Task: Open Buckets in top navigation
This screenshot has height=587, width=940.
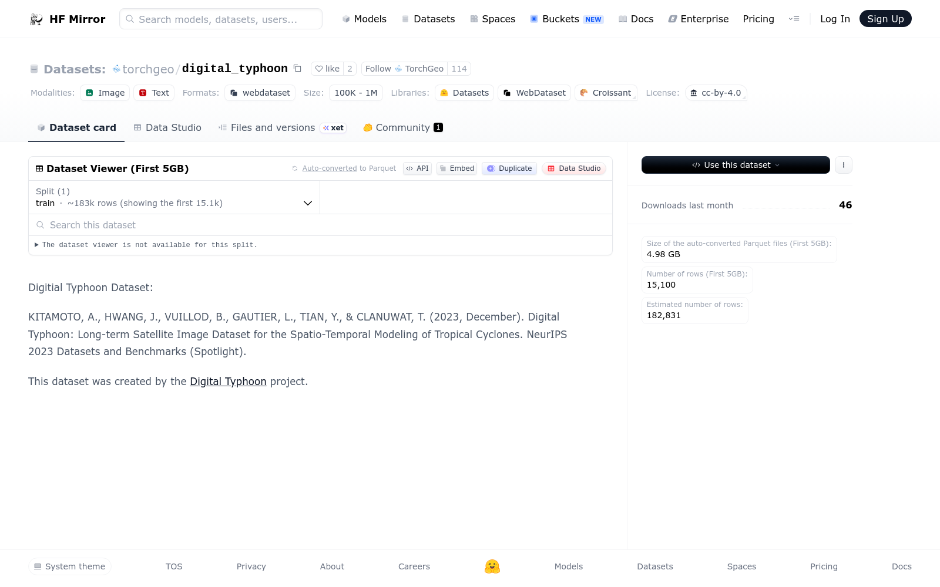Action: (x=566, y=19)
